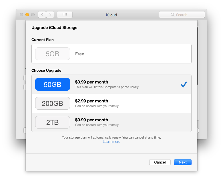Open the Show All preferences grid
The height and width of the screenshot is (177, 223).
(x=65, y=15)
